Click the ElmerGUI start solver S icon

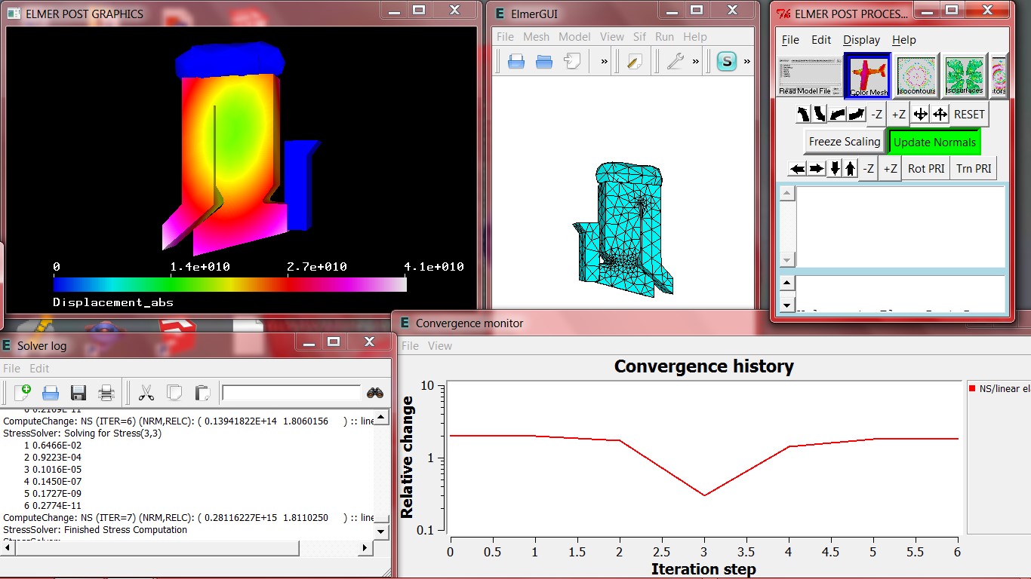click(727, 62)
